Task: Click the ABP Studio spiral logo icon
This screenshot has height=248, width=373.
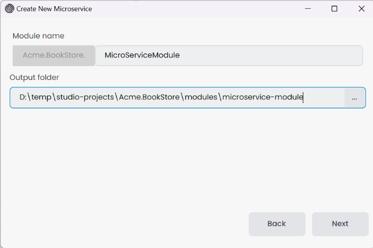Action: [x=9, y=9]
